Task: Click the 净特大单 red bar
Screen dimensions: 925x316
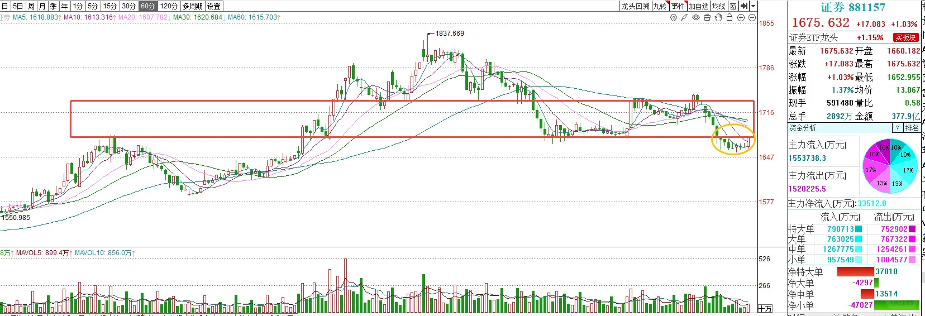Action: pyautogui.click(x=856, y=271)
